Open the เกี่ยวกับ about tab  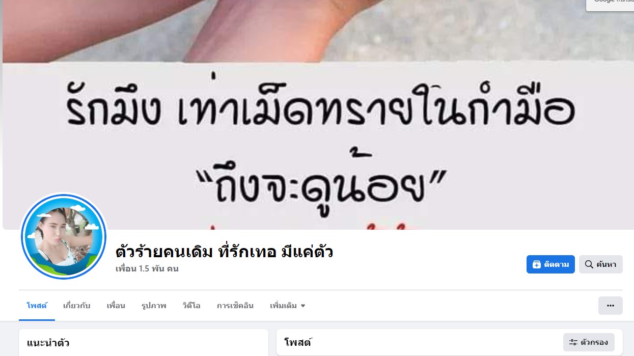pos(76,306)
